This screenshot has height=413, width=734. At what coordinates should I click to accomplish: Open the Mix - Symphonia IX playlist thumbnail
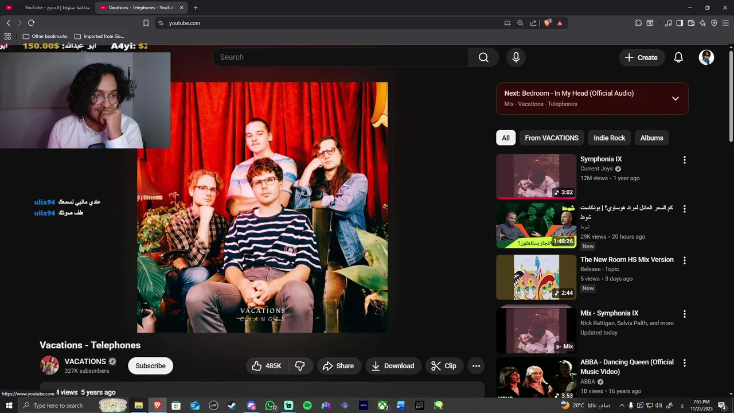(x=536, y=330)
